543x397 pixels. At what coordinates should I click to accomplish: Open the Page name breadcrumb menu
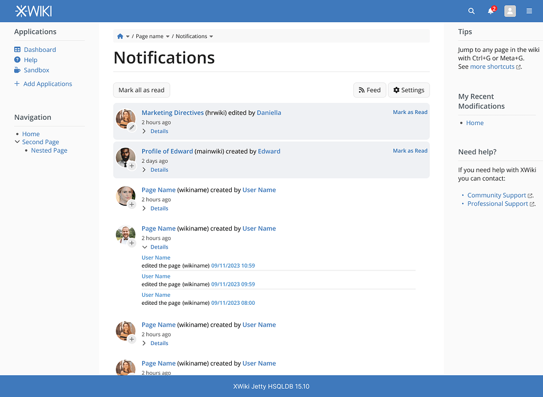point(168,36)
